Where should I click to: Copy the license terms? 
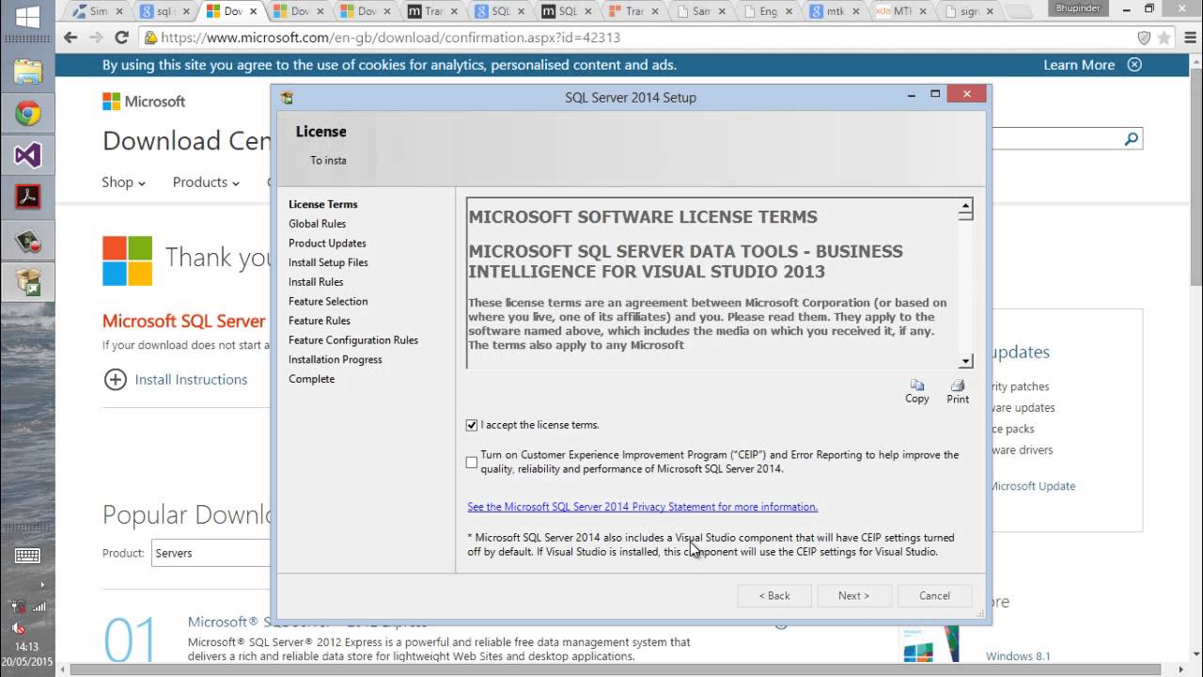[x=917, y=391]
